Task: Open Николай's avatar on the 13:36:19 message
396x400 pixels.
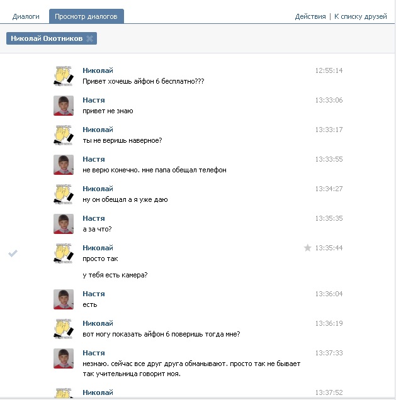Action: click(64, 329)
